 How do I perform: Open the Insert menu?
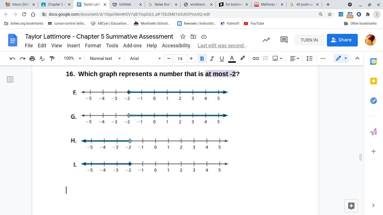pyautogui.click(x=73, y=46)
